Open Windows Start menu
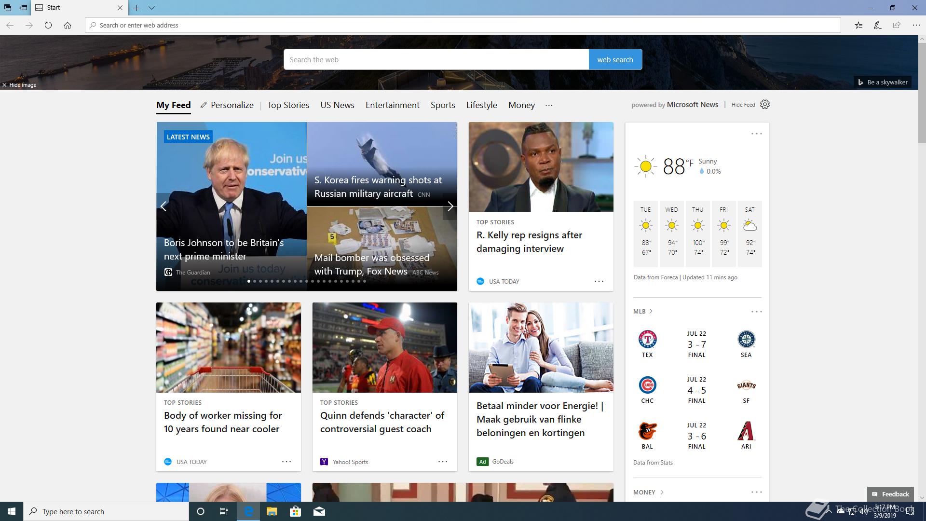926x521 pixels. pyautogui.click(x=12, y=511)
